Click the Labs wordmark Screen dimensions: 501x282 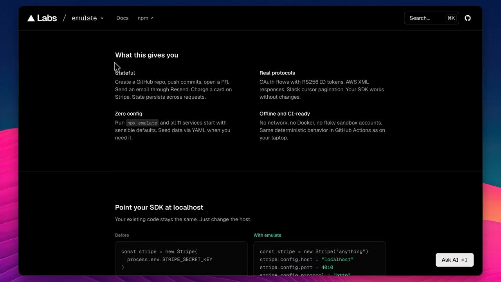47,18
